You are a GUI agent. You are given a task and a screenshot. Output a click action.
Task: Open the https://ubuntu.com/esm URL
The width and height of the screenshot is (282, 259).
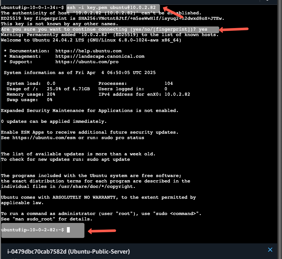tap(44, 138)
